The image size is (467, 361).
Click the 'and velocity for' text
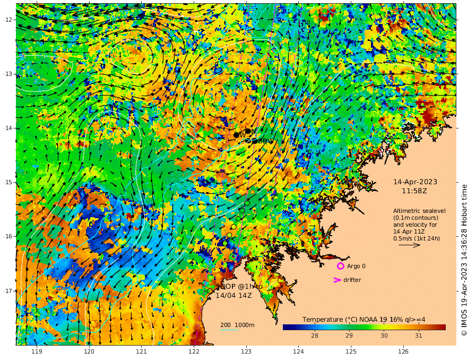415,225
